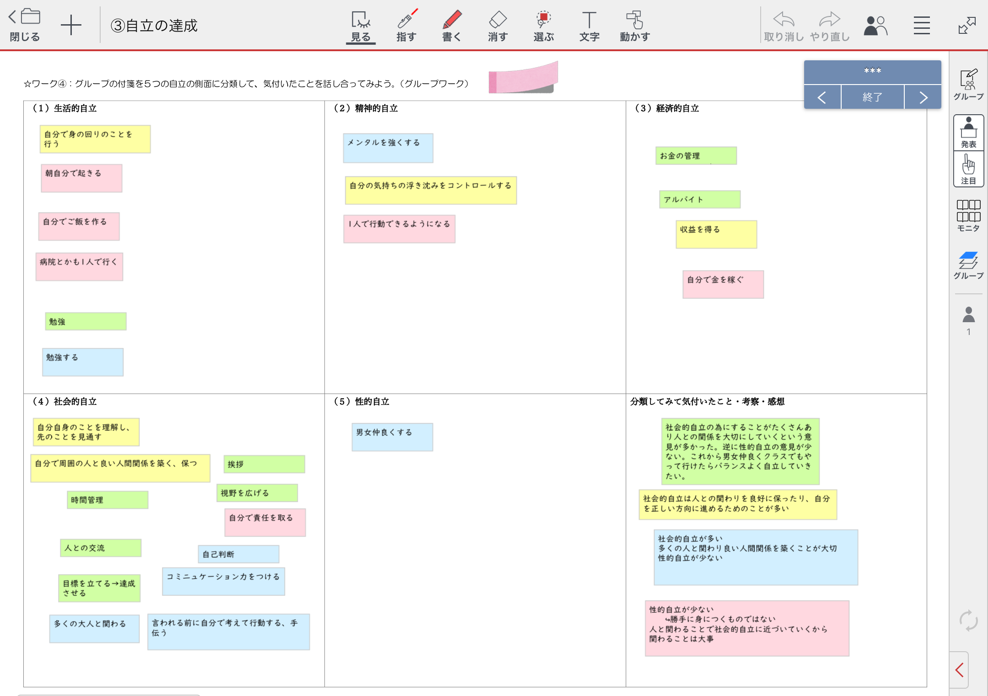Screen dimensions: 988x696
Task: Click the pink sticky note pad
Action: (523, 78)
